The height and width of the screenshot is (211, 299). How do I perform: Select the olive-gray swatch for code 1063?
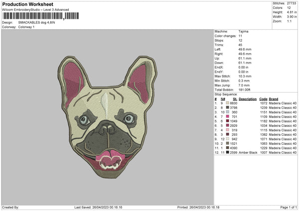click(x=228, y=143)
